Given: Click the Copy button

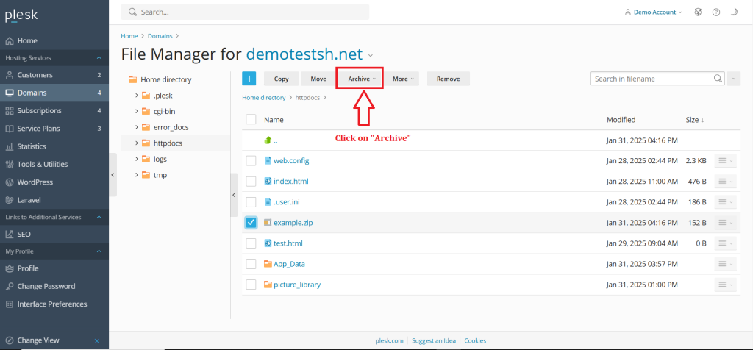Looking at the screenshot, I should click(281, 79).
